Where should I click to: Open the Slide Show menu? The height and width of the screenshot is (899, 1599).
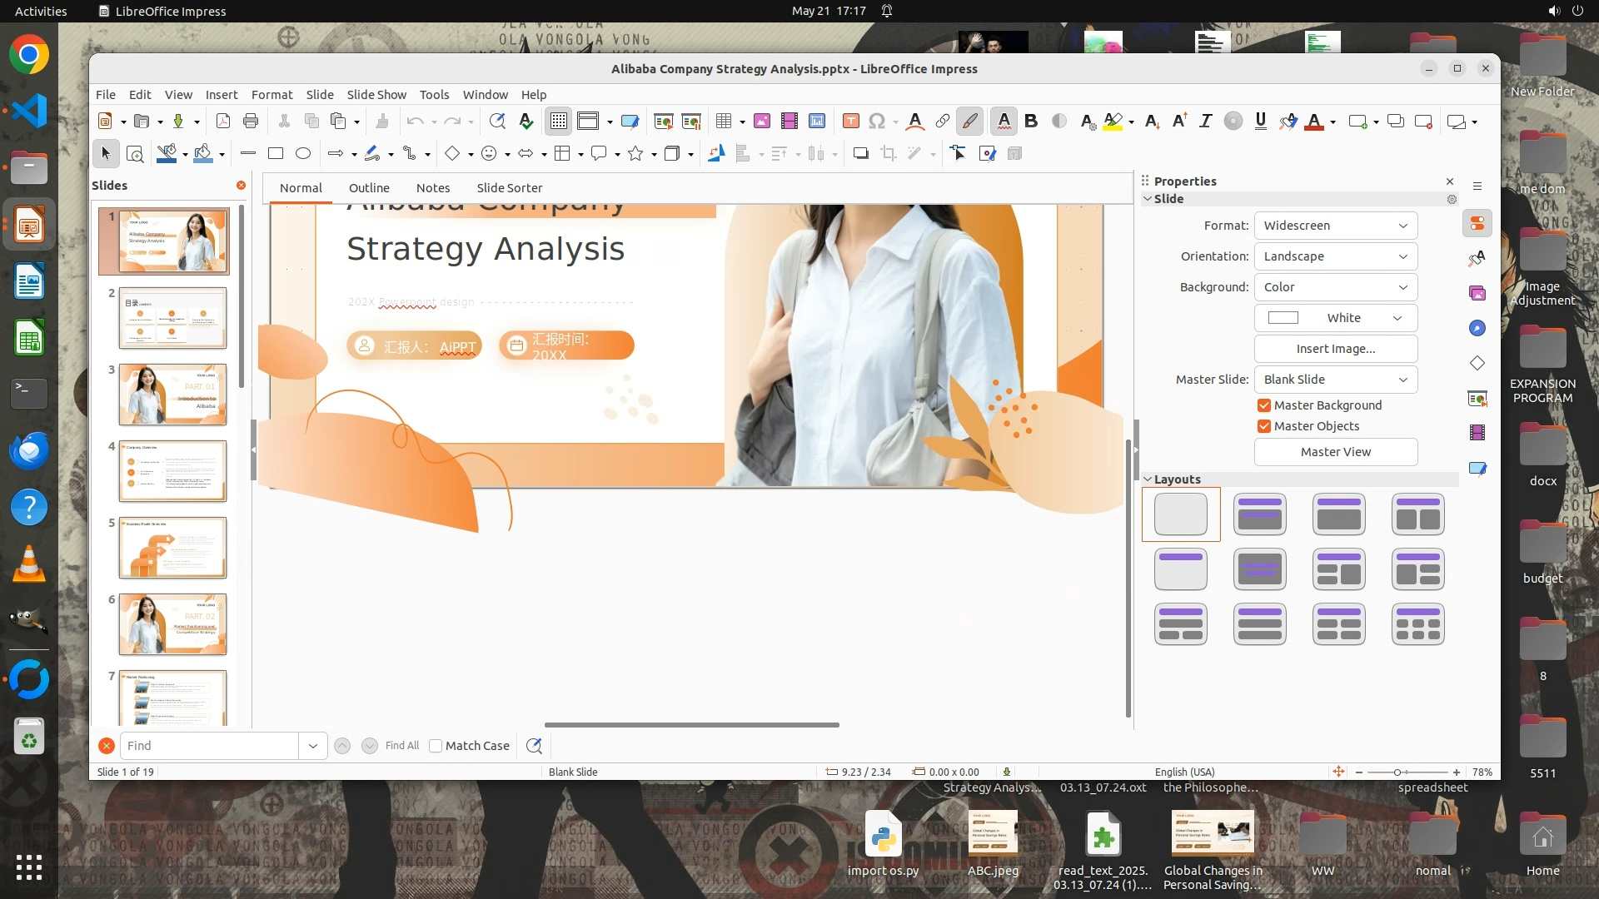click(x=376, y=95)
